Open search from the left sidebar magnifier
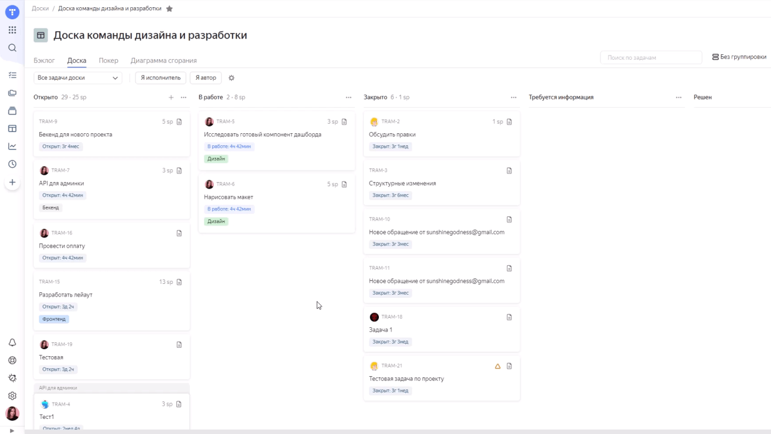The width and height of the screenshot is (771, 434). (x=12, y=48)
